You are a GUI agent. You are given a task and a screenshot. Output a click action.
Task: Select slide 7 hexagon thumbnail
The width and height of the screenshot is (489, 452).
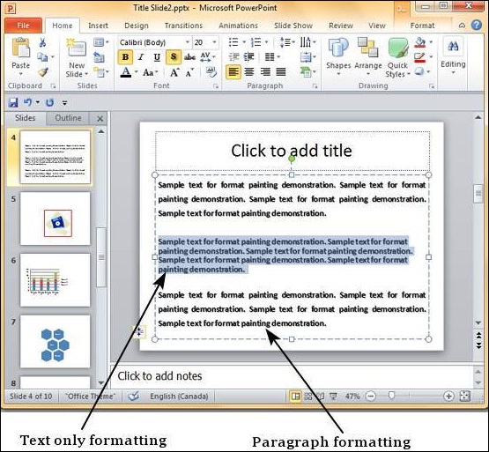coord(56,342)
